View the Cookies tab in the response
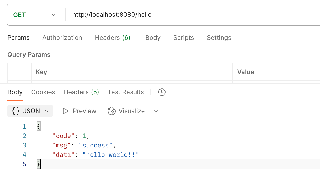This screenshot has height=178, width=320. (43, 92)
